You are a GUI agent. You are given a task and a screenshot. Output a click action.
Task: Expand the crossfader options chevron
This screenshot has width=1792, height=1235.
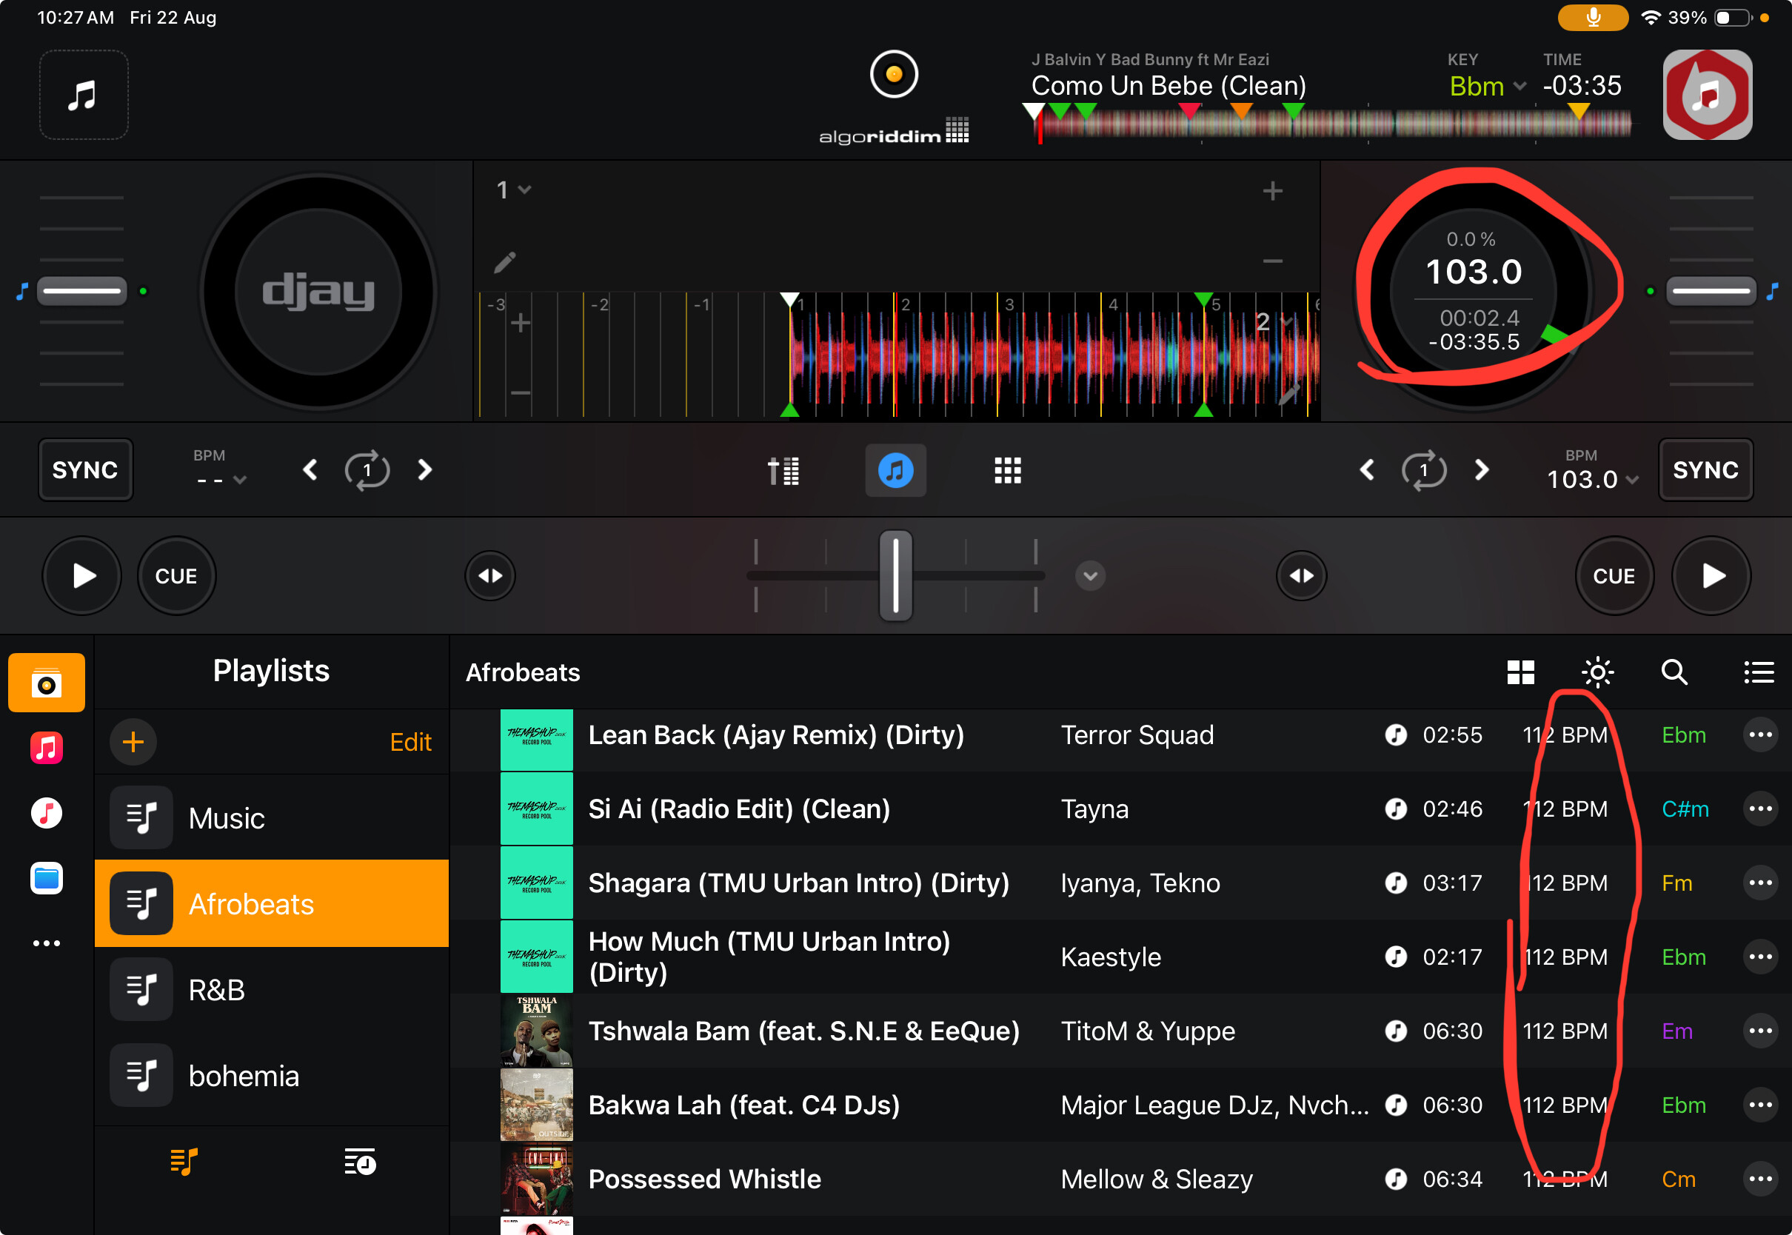click(x=1089, y=576)
